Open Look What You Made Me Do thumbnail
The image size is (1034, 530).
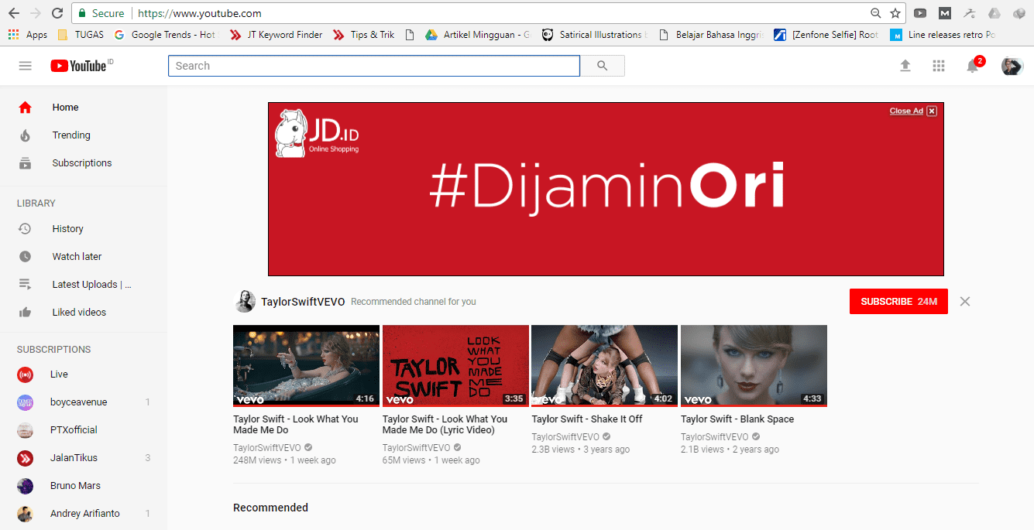[x=307, y=366]
